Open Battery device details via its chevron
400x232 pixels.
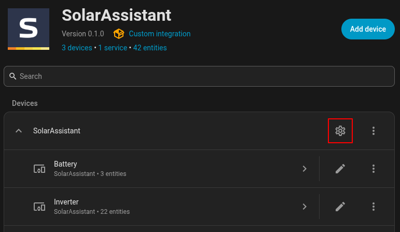(x=305, y=169)
